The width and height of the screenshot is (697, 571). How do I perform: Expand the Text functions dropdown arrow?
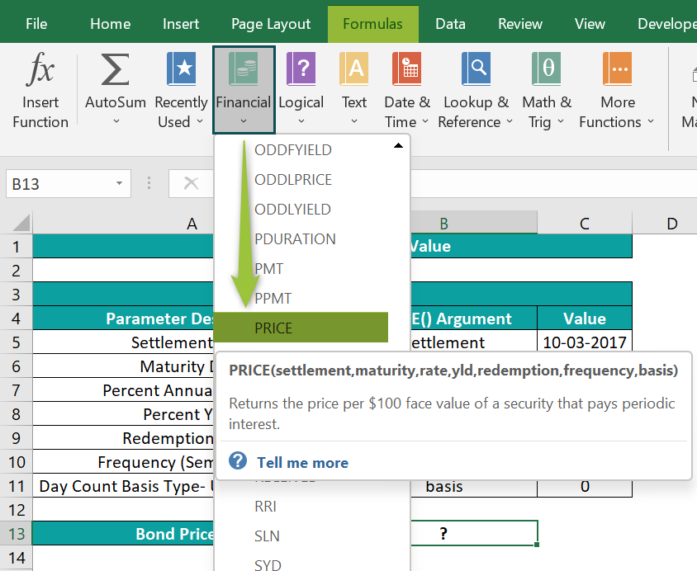point(353,120)
